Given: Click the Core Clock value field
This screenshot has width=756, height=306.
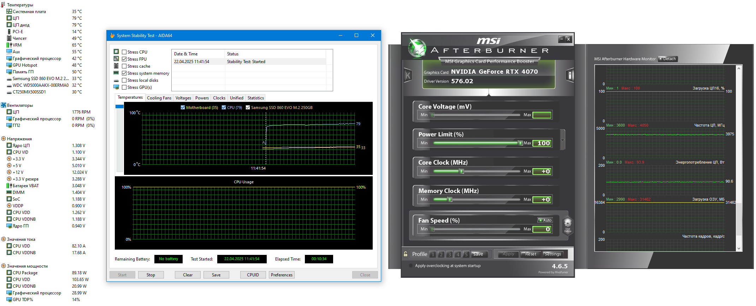Looking at the screenshot, I should [x=542, y=171].
